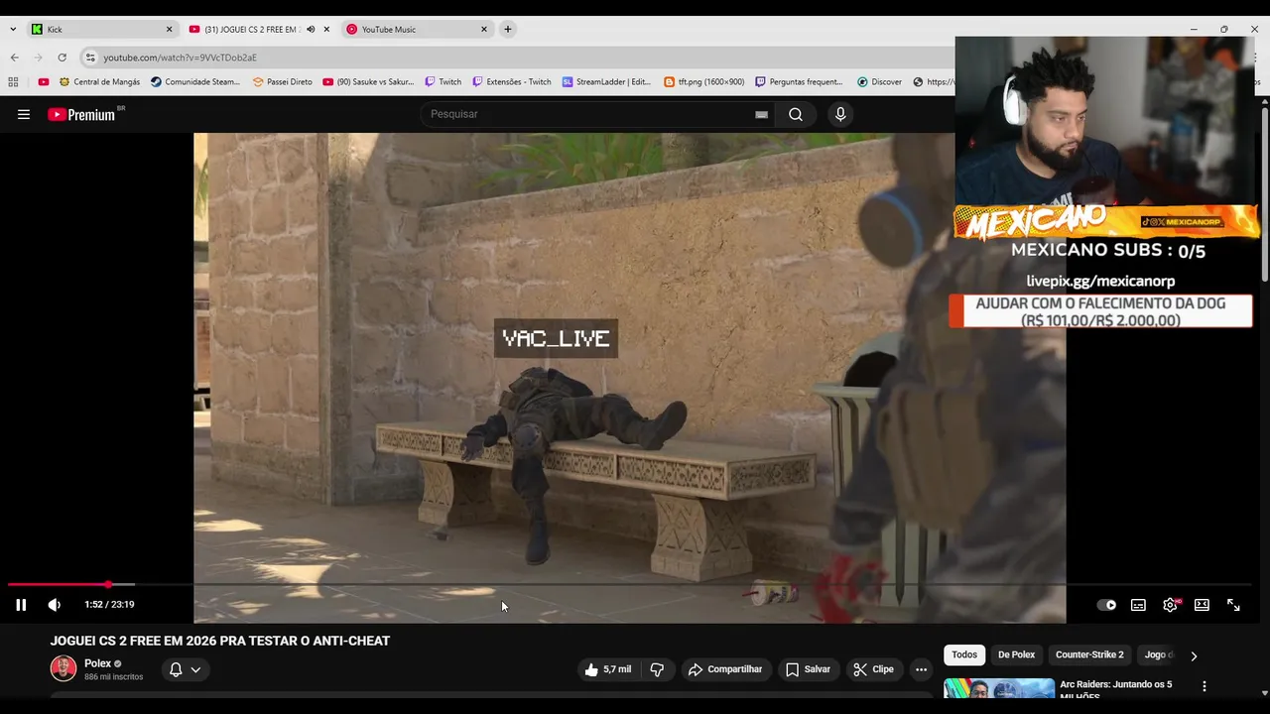Image resolution: width=1270 pixels, height=714 pixels.
Task: Click the Salvar button
Action: pos(808,669)
